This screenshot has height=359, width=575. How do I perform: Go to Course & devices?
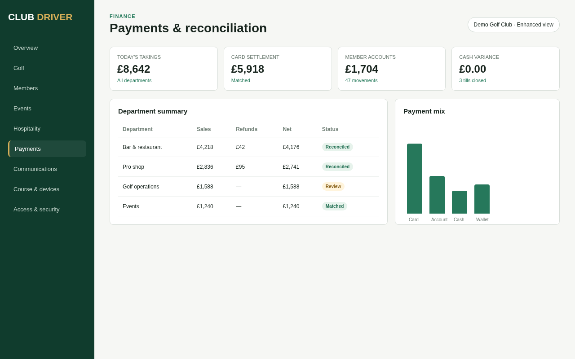pyautogui.click(x=47, y=189)
